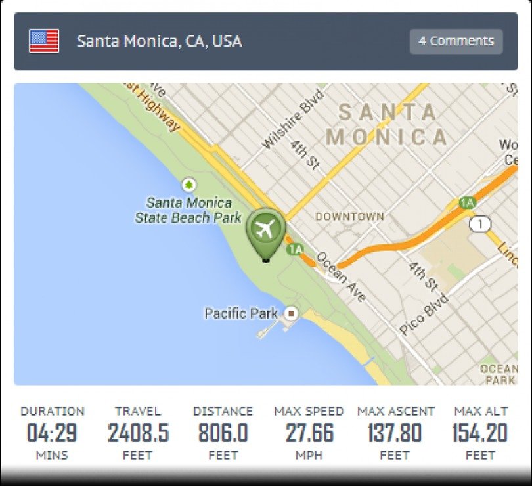The width and height of the screenshot is (532, 486).
Task: Select the Santa Monica State Beach Park label
Action: coord(188,210)
